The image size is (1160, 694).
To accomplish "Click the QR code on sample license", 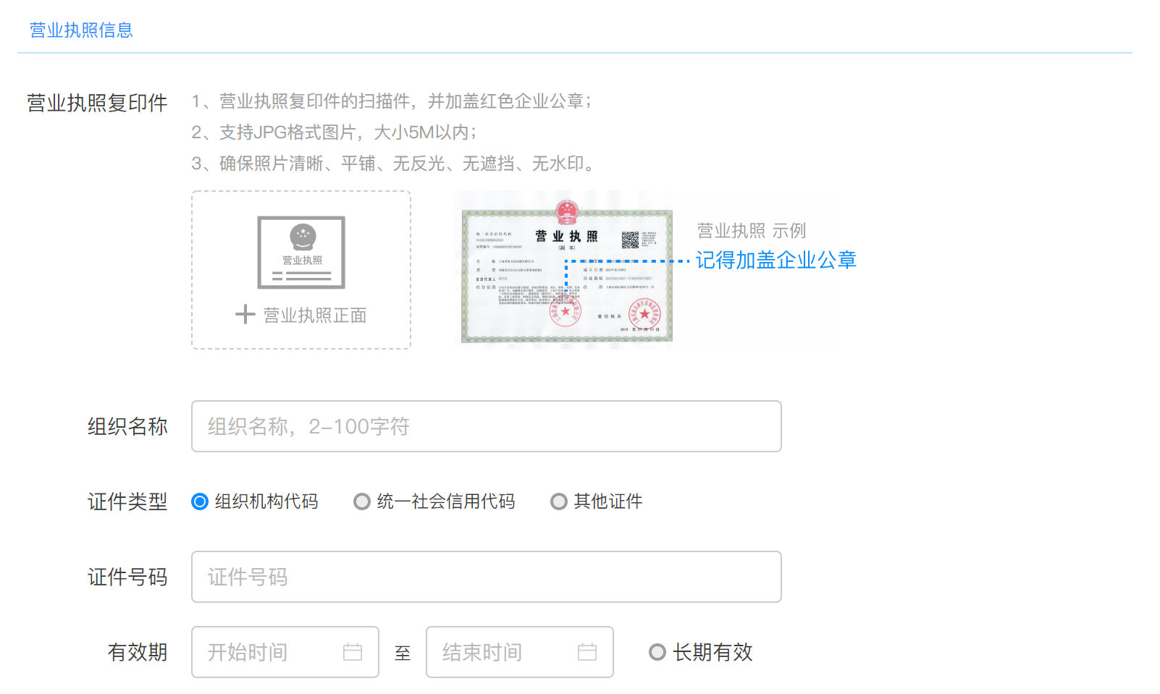I will pyautogui.click(x=630, y=240).
